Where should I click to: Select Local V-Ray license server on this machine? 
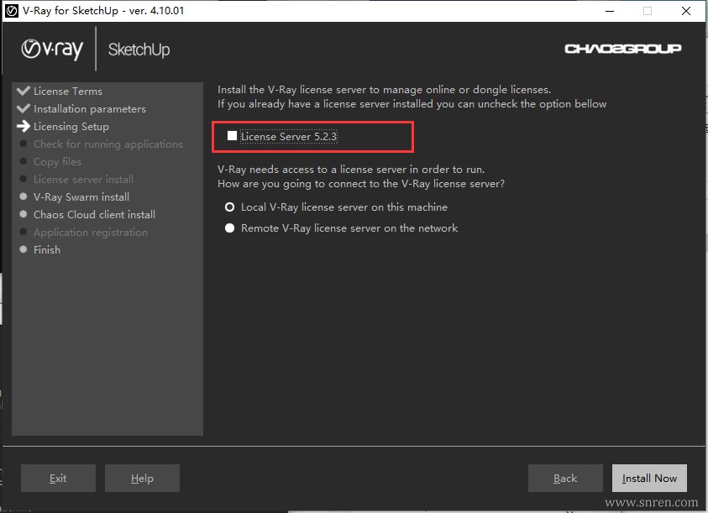[x=230, y=207]
